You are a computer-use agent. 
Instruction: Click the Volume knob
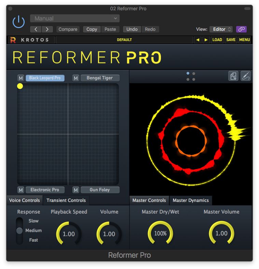pyautogui.click(x=109, y=234)
